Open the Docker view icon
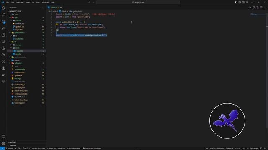This screenshot has height=150, width=268. pos(3,75)
